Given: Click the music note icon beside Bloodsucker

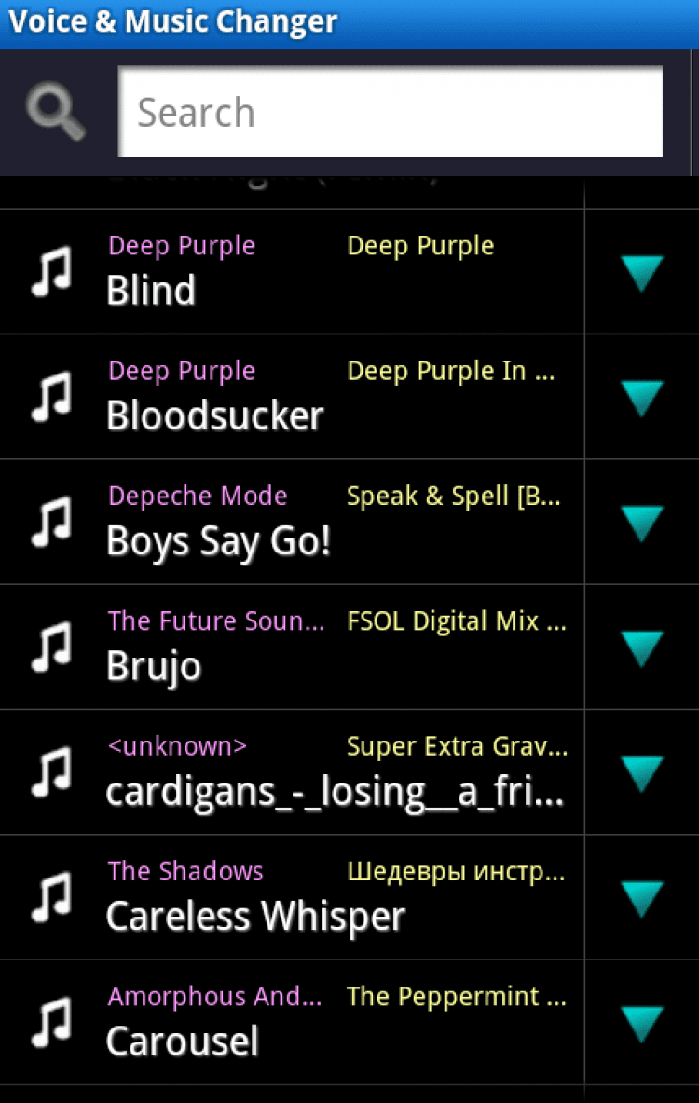Looking at the screenshot, I should (52, 397).
